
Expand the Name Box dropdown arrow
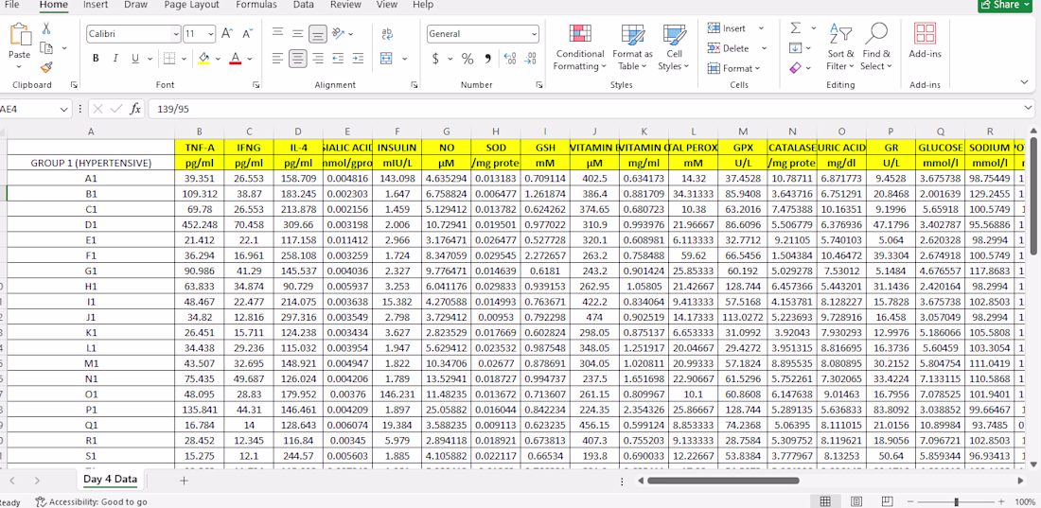[64, 109]
